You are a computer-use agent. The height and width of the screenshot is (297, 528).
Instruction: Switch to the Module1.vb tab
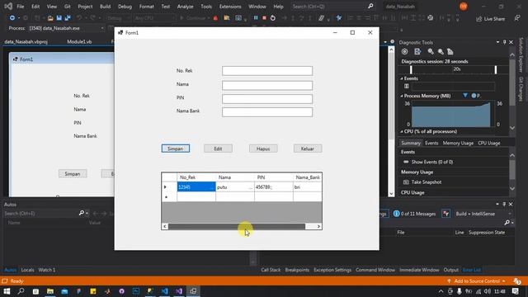click(79, 42)
